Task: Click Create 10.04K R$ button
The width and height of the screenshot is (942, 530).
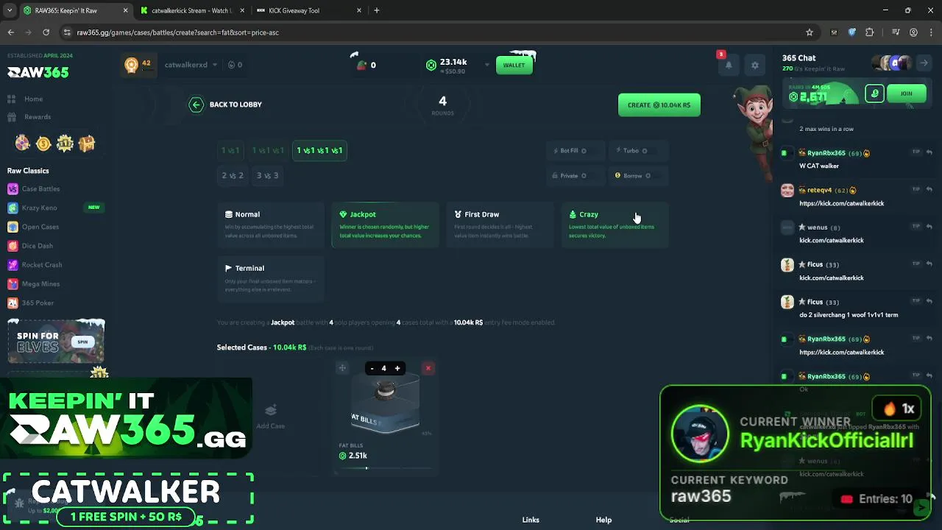Action: pyautogui.click(x=659, y=105)
